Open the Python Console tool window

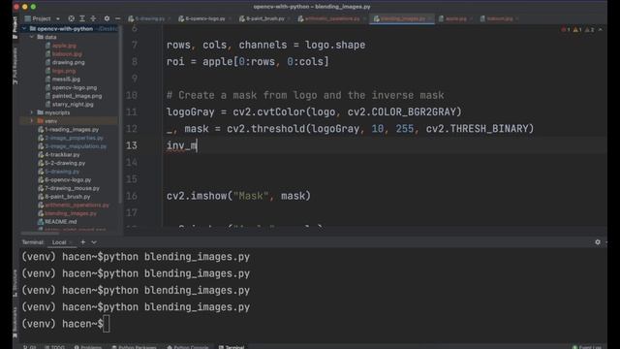point(187,347)
